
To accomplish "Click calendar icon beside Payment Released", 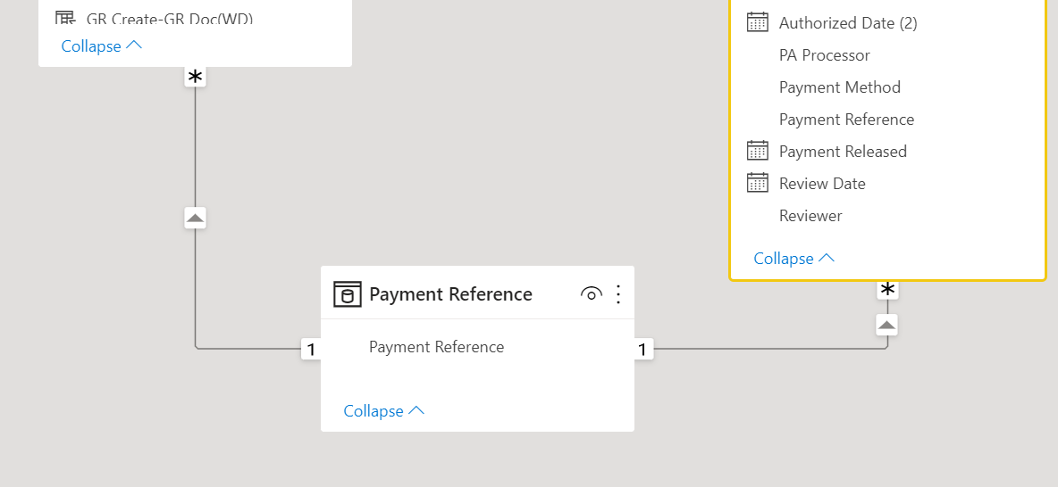I will click(x=758, y=151).
